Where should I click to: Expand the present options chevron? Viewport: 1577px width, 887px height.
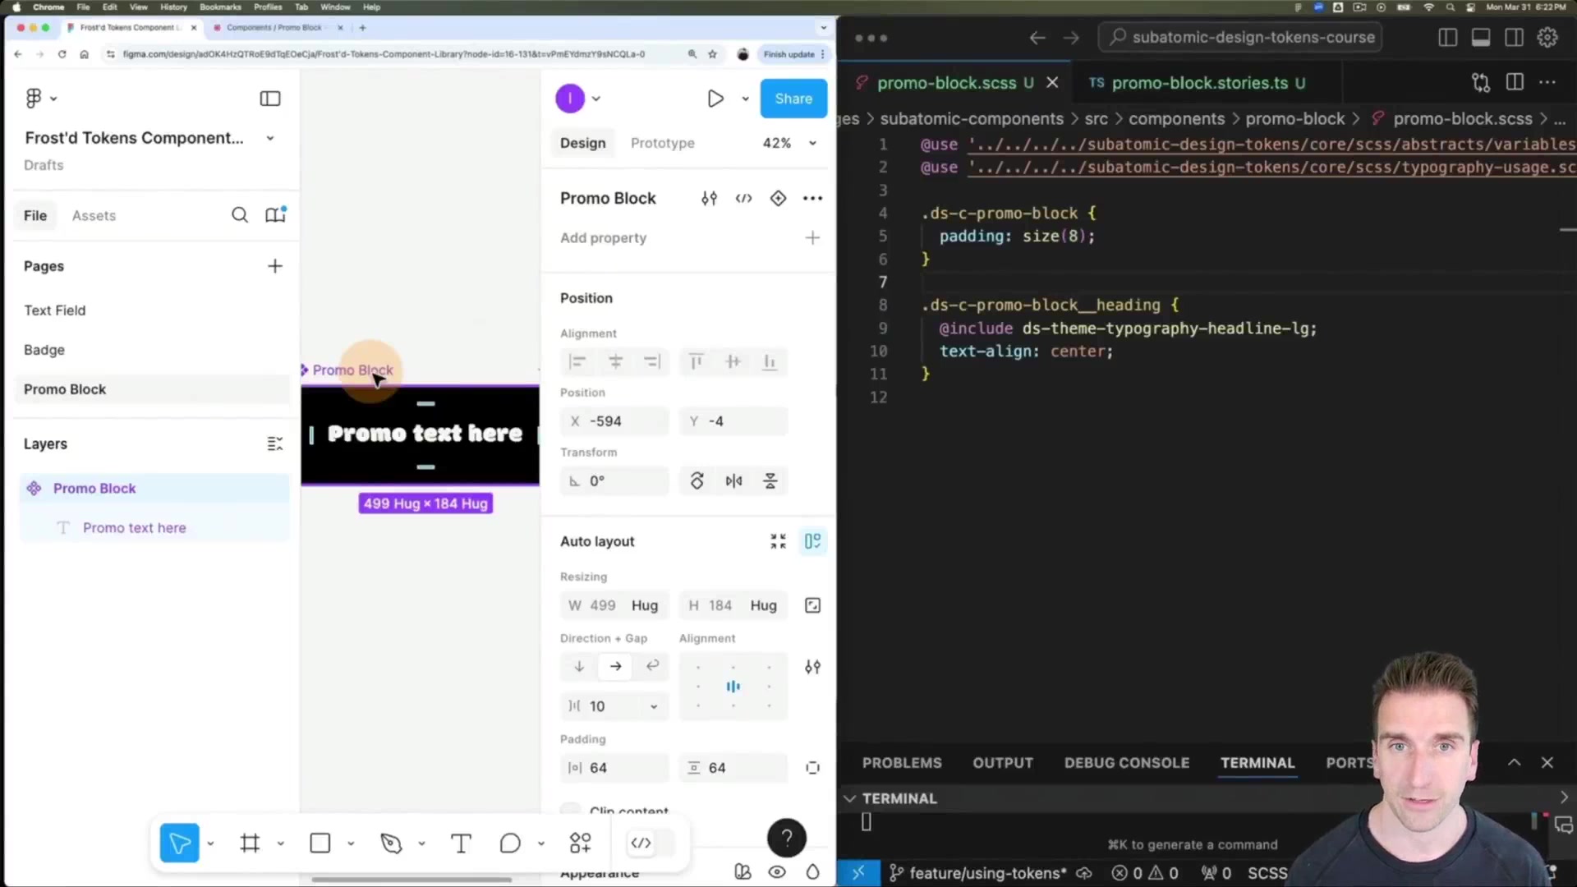coord(745,99)
